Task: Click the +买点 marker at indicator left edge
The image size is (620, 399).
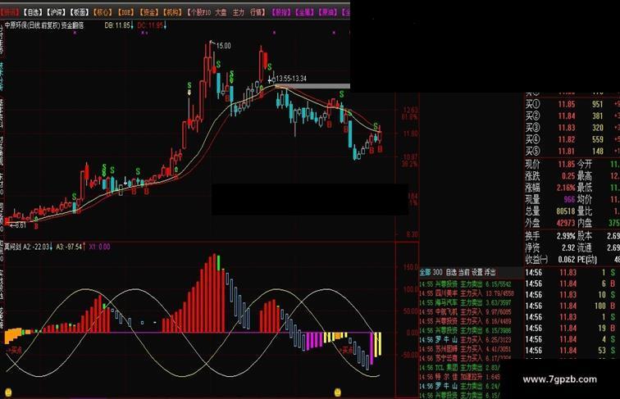Action: [15, 351]
